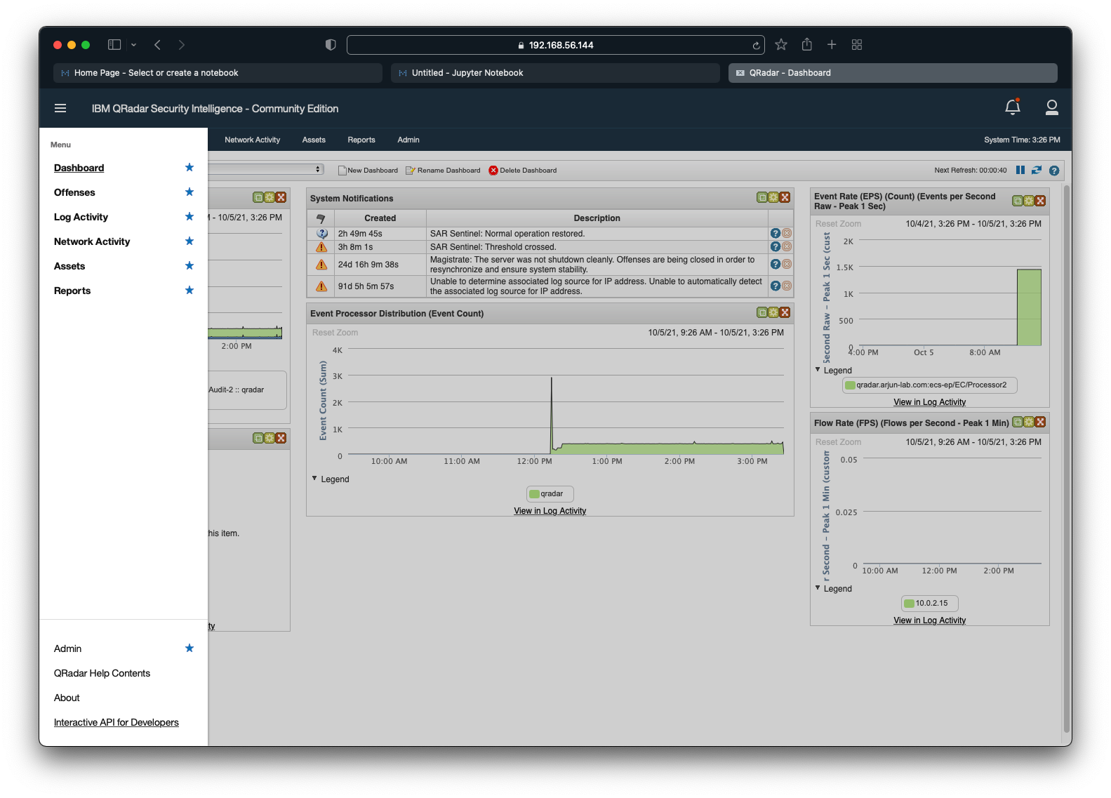Remove the Flow Rate (FPS) panel
This screenshot has height=798, width=1111.
pyautogui.click(x=1040, y=423)
